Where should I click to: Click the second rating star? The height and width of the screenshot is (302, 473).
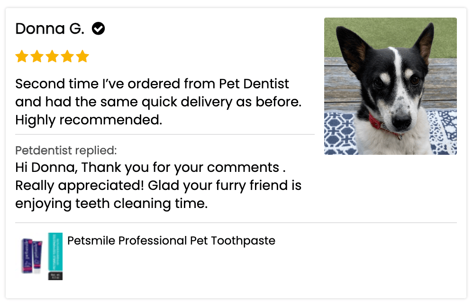click(x=37, y=57)
